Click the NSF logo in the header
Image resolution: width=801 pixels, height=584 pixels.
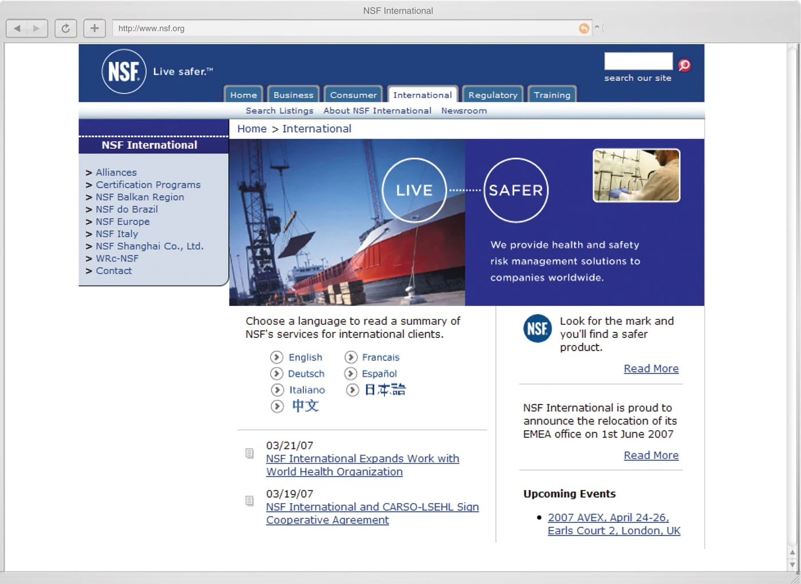124,72
